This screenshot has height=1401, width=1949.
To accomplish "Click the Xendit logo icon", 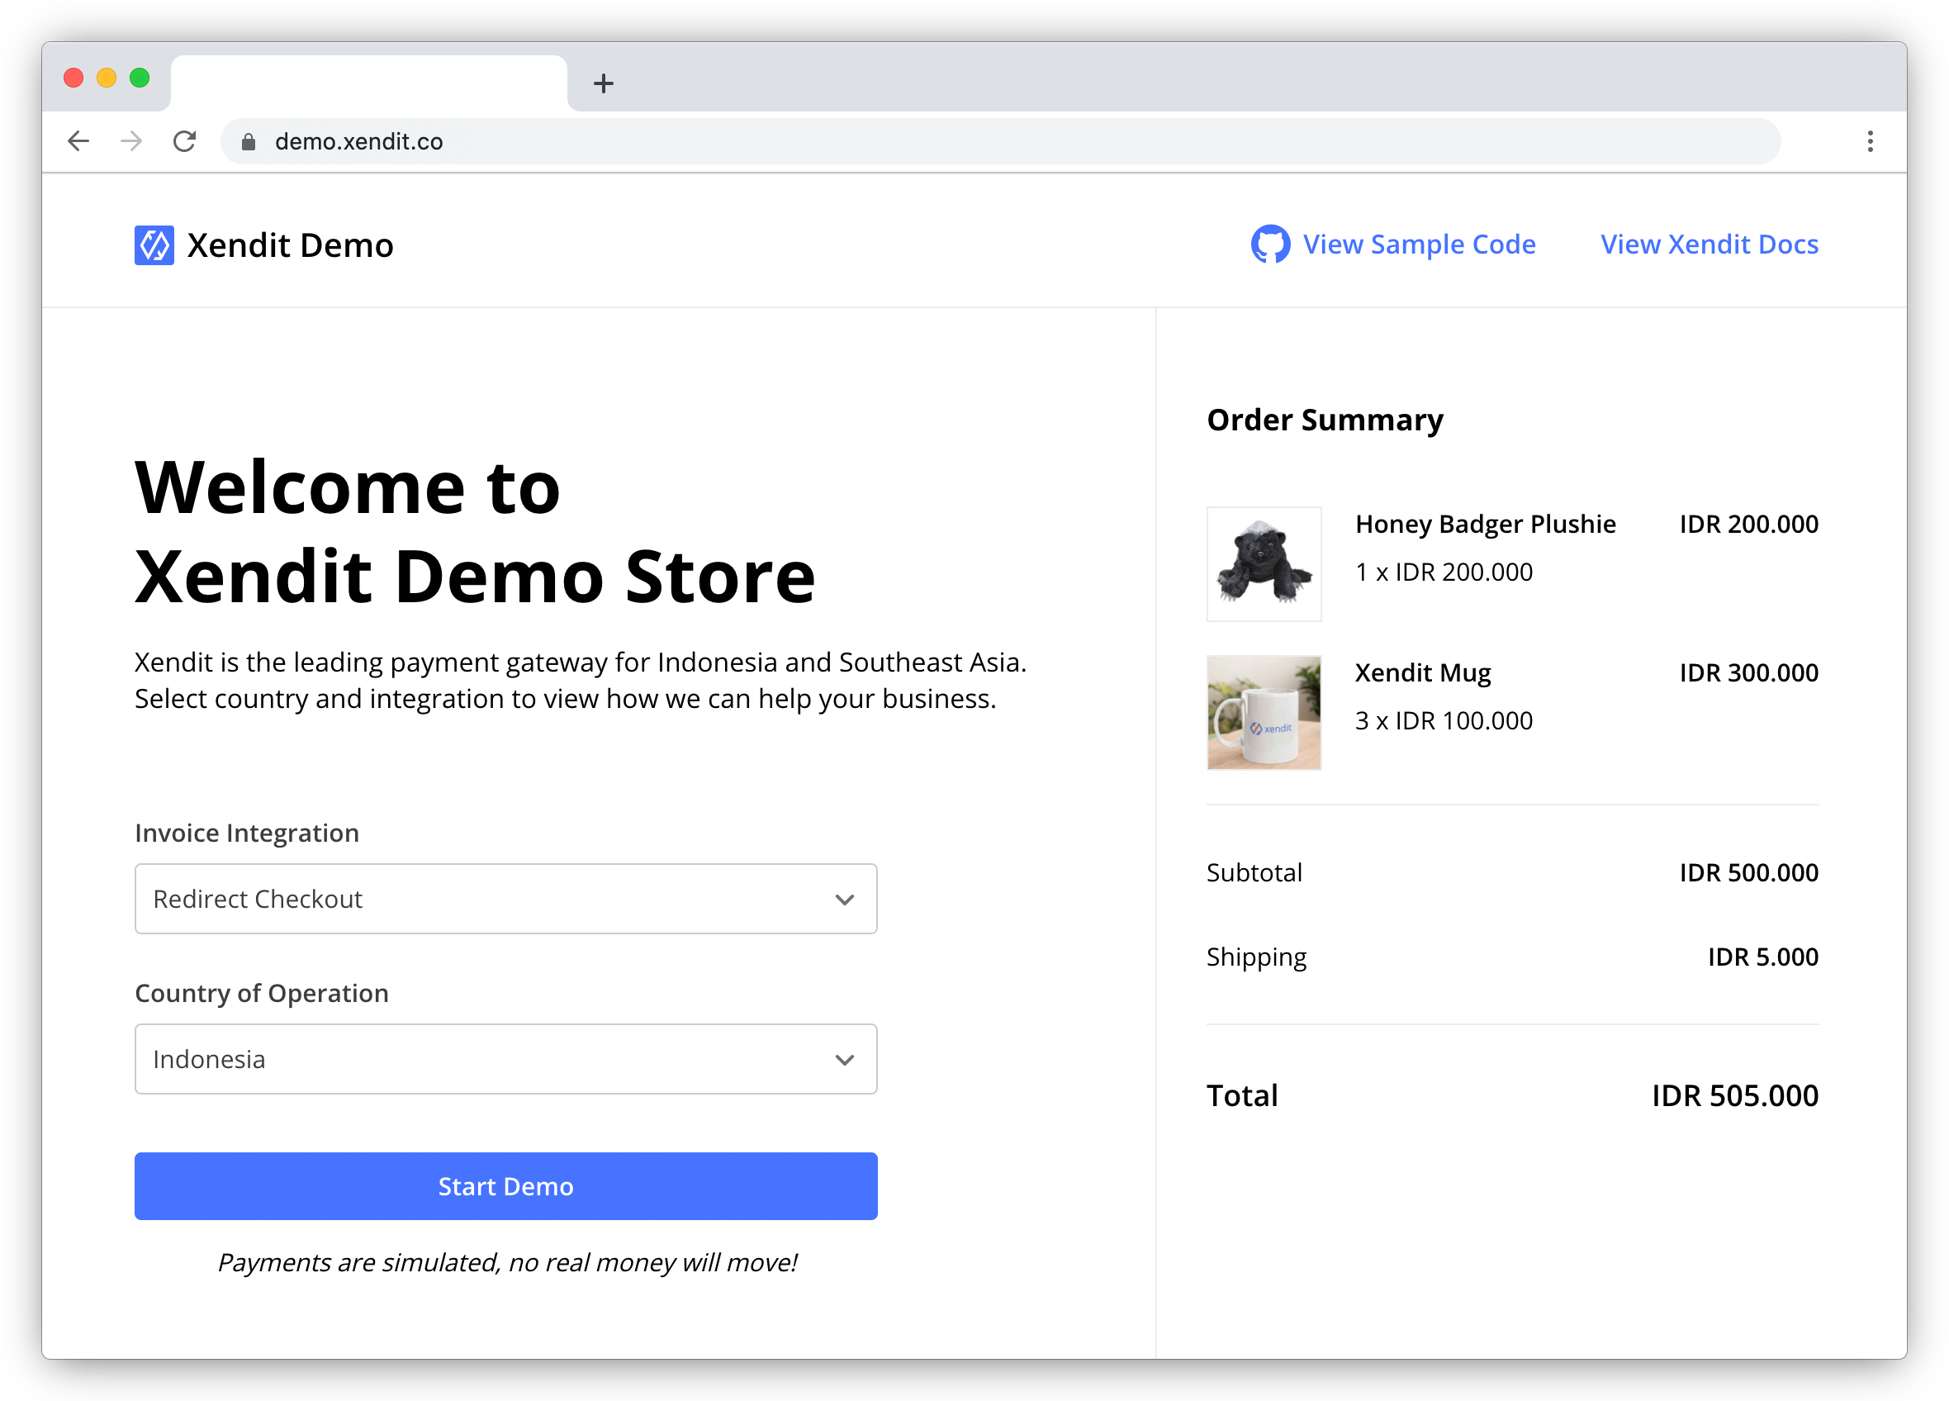I will coord(154,246).
